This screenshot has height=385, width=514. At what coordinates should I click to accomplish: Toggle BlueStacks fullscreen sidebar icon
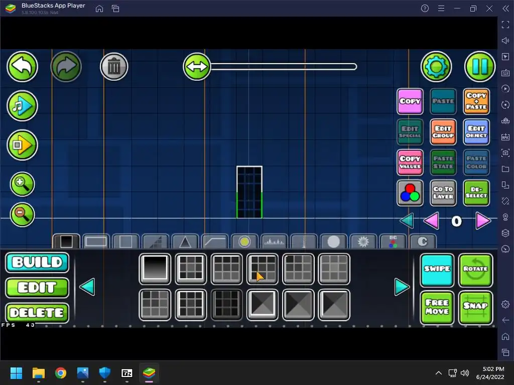point(505,25)
